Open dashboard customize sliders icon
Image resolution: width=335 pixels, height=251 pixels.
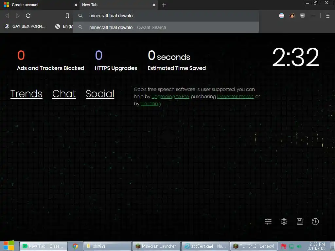pyautogui.click(x=268, y=222)
